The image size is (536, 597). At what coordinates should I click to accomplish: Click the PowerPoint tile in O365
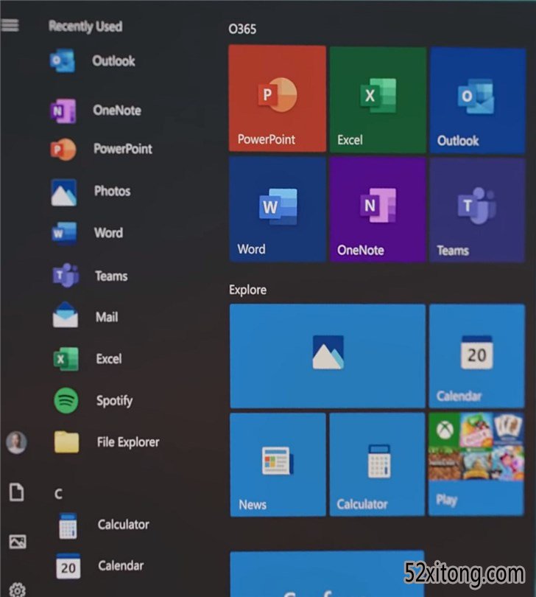point(278,98)
